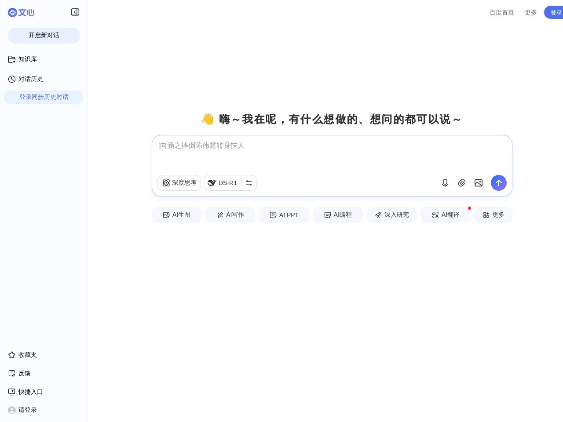The image size is (563, 422).
Task: Start a 开启新对话 new conversation
Action: pos(44,35)
